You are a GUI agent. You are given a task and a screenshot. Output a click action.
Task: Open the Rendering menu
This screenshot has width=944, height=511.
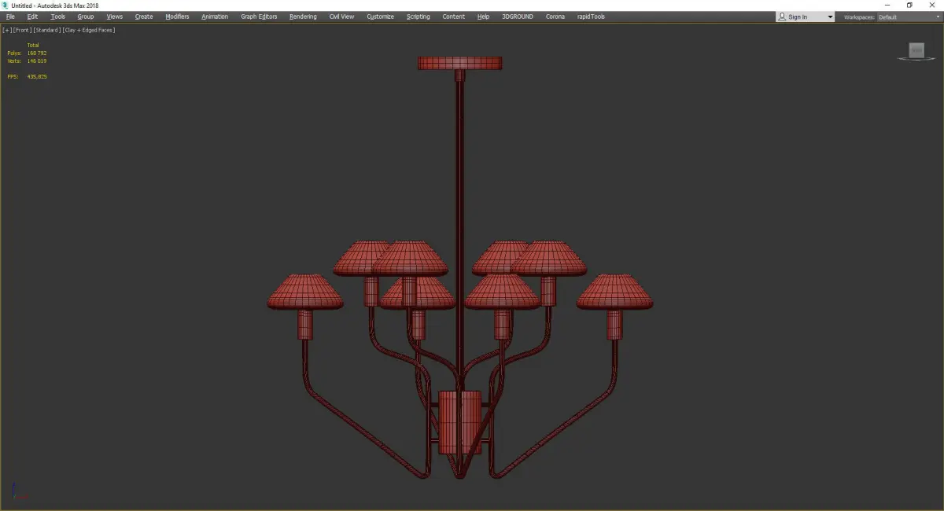[303, 17]
